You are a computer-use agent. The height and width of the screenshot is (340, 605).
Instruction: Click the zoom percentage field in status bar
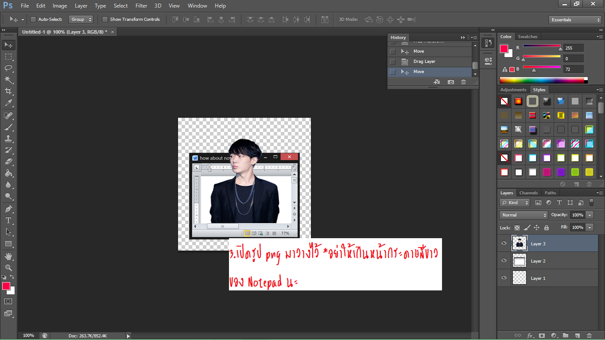pos(28,336)
